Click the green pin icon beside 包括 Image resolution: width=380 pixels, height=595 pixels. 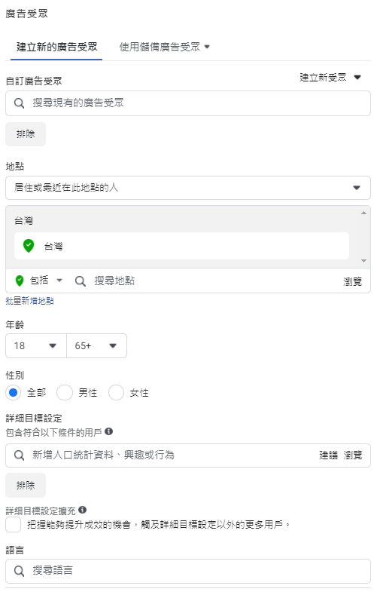click(x=20, y=281)
